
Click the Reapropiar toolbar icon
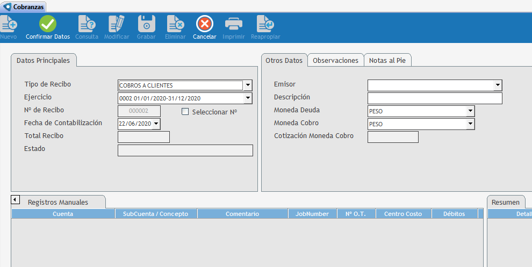click(x=265, y=24)
